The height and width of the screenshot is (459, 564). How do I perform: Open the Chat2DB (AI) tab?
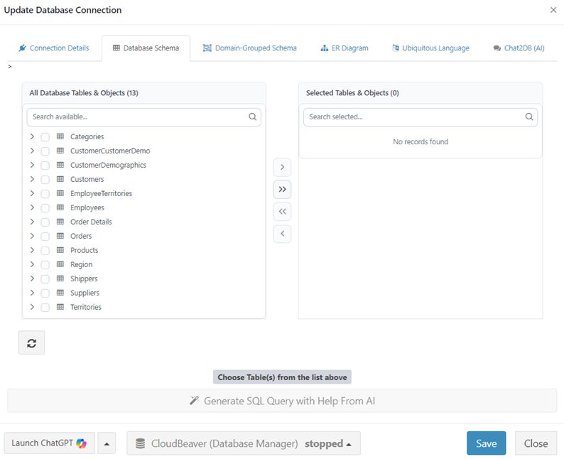tap(518, 48)
